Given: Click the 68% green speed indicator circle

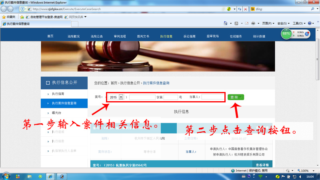Looking at the screenshot, I should click(286, 34).
